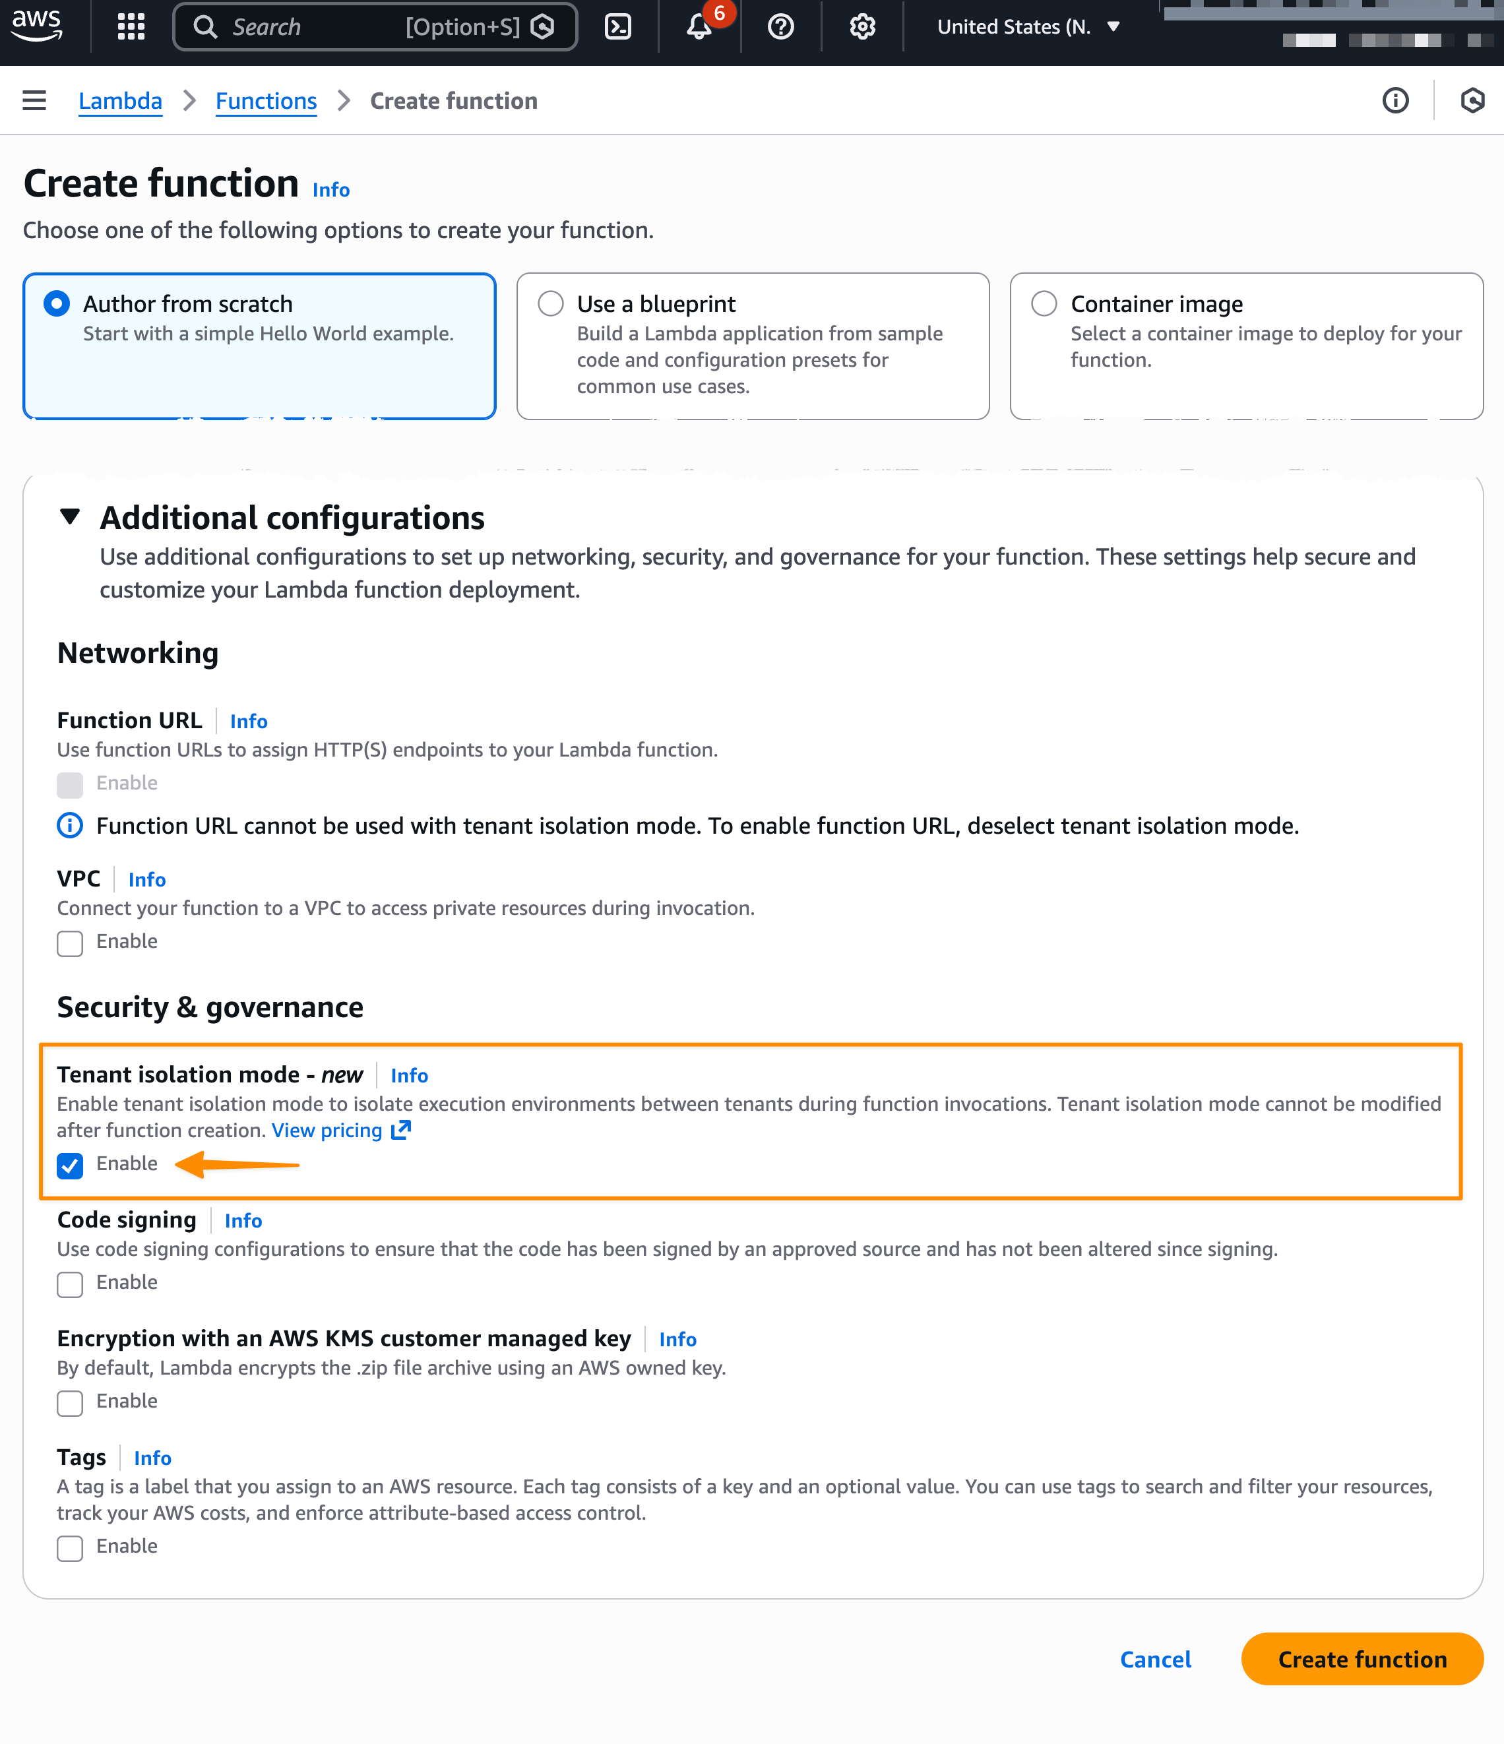The width and height of the screenshot is (1504, 1744).
Task: Open the navigation sidebar with the hamburger menu
Action: tap(34, 100)
